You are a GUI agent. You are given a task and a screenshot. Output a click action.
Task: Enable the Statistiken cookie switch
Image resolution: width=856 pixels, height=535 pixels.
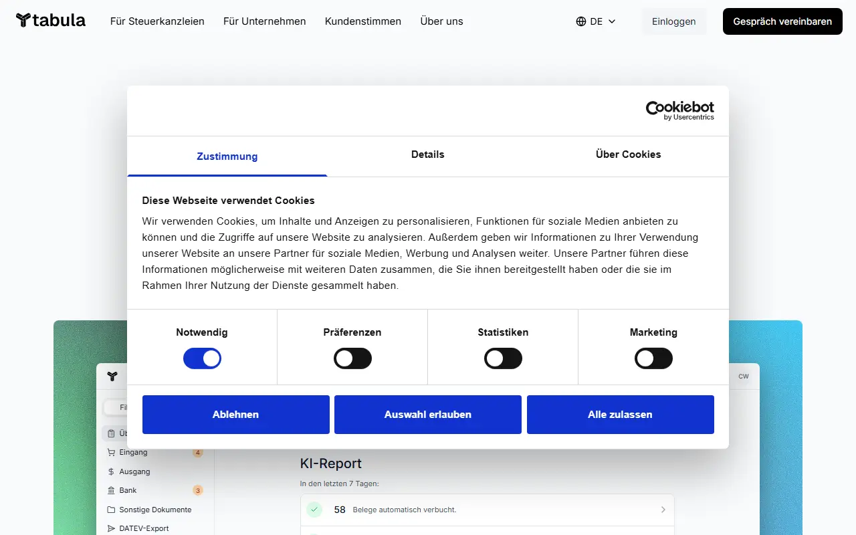503,358
